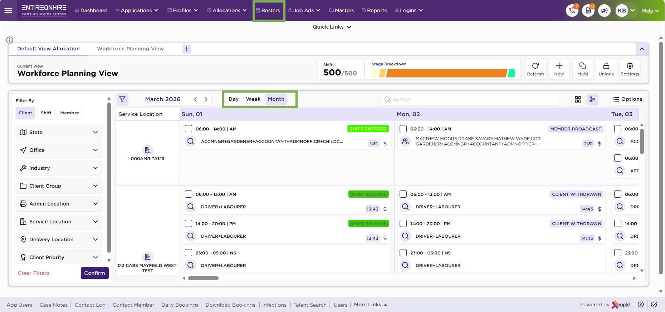Open the announcements megaphone icon
The image size is (665, 312).
coord(604,10)
